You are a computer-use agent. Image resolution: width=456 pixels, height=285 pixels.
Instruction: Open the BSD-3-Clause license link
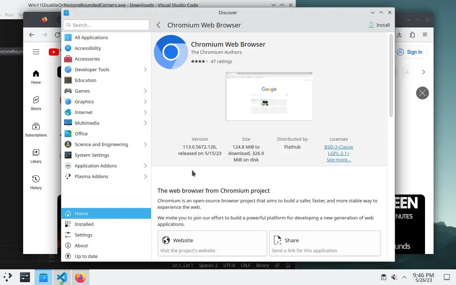coord(339,147)
